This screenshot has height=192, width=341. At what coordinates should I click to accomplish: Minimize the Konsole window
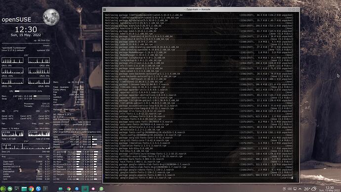pyautogui.click(x=290, y=9)
